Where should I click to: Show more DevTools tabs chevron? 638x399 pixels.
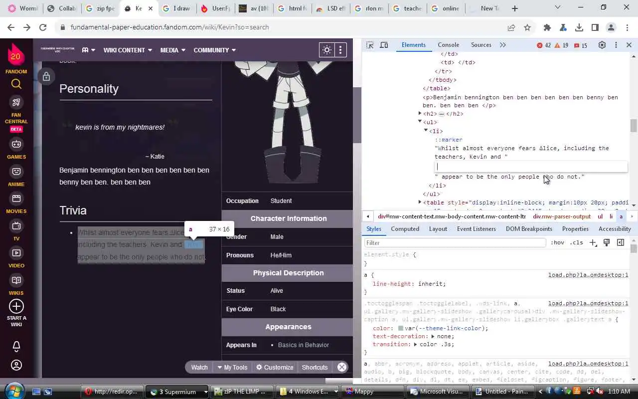pyautogui.click(x=502, y=45)
